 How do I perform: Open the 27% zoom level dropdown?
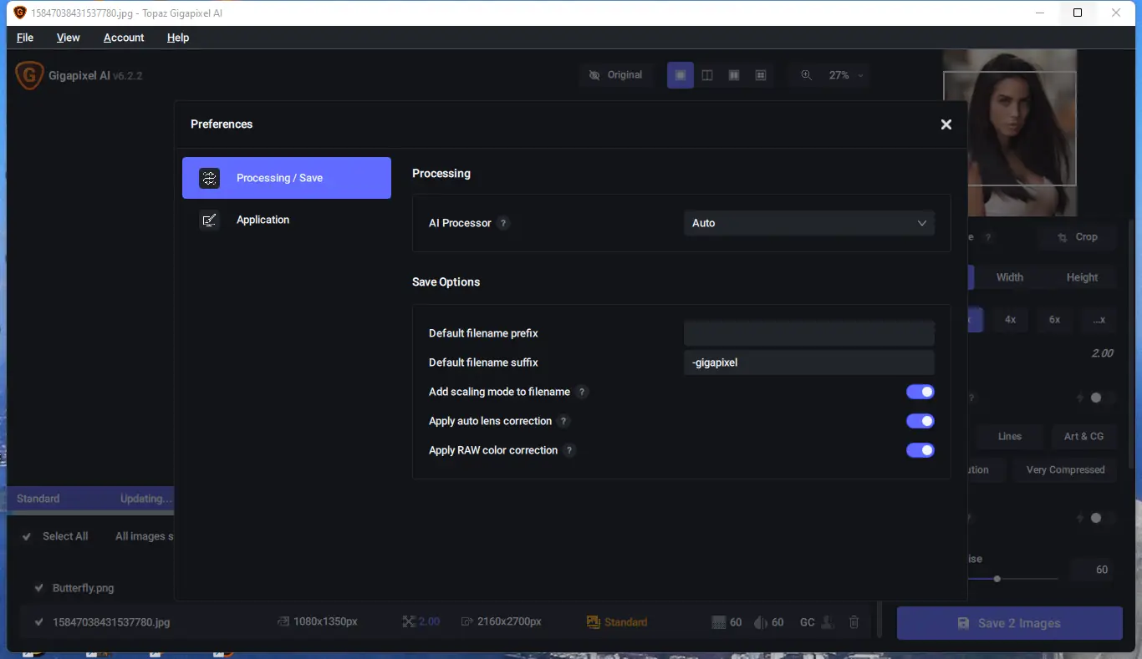tap(845, 75)
